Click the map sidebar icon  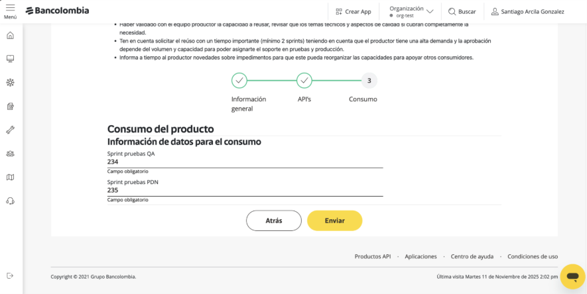(10, 177)
